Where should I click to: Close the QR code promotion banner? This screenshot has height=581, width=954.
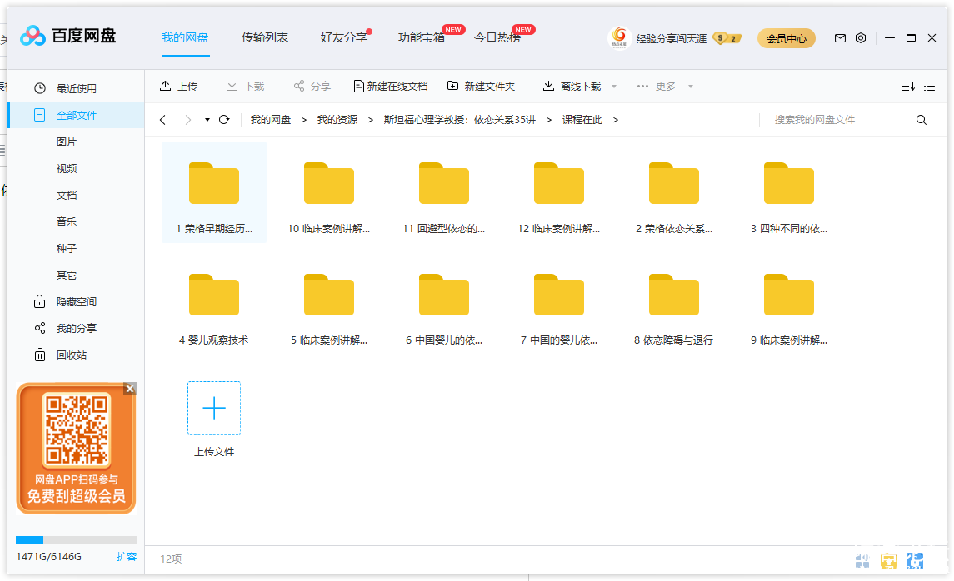pyautogui.click(x=130, y=389)
